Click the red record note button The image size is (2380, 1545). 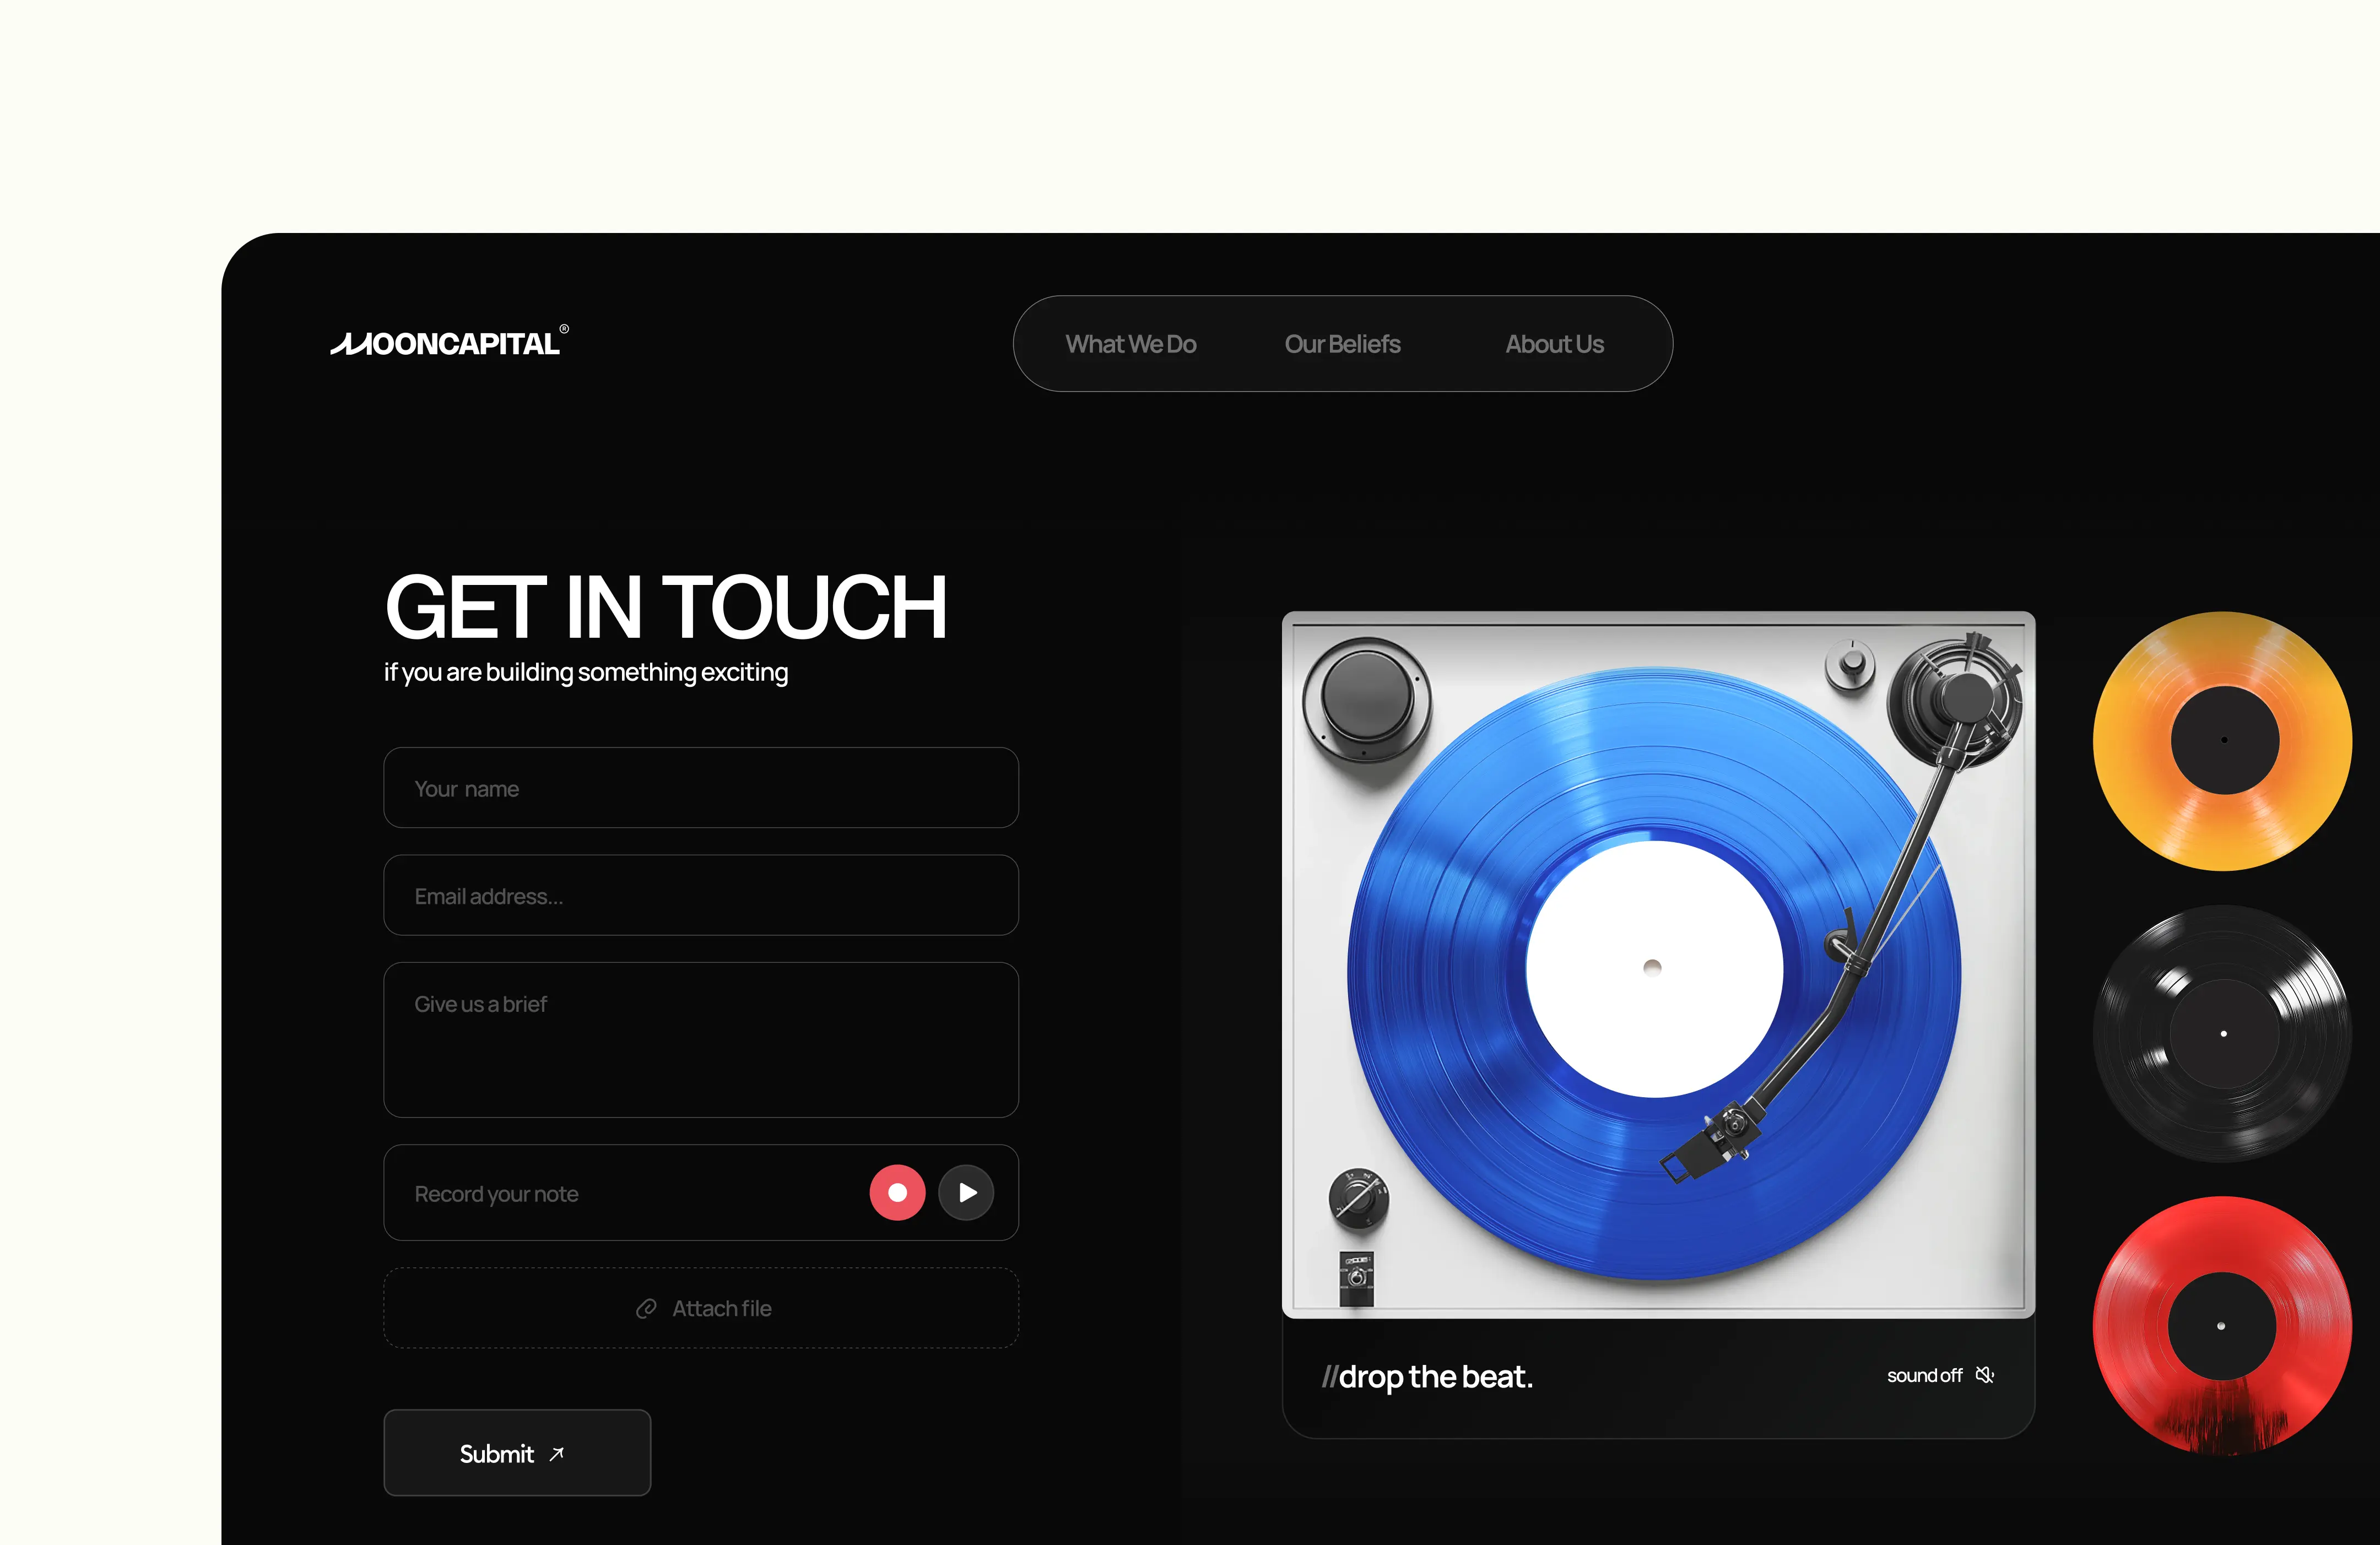coord(897,1192)
